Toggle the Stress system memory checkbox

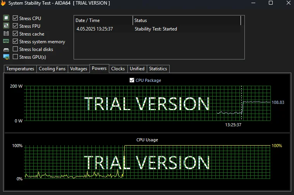[15, 41]
